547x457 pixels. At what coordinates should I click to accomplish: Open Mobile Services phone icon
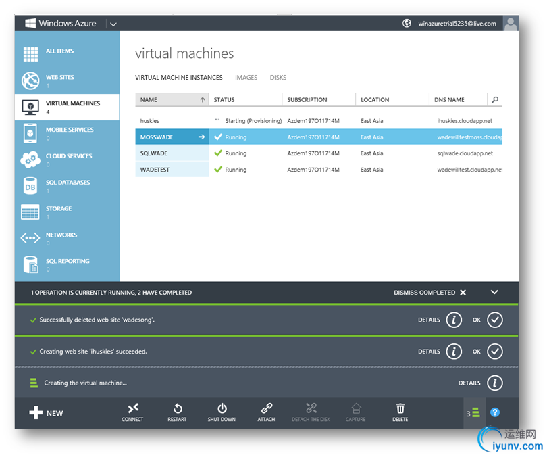point(30,133)
